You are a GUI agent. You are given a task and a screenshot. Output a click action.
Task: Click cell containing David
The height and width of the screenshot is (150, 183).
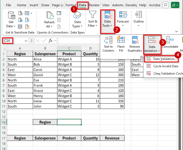tap(45, 75)
